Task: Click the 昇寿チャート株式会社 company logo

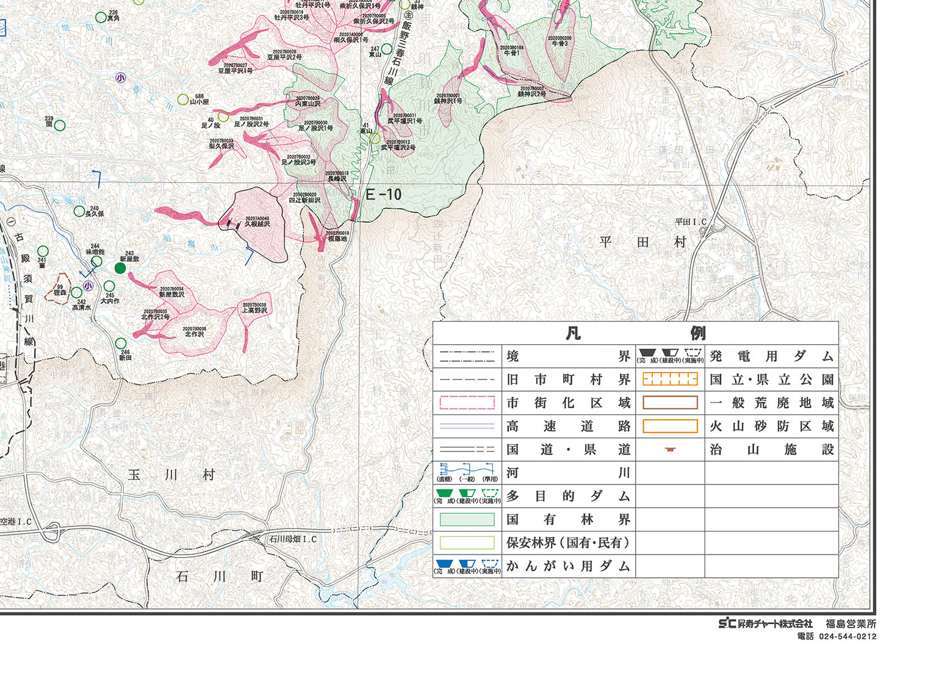Action: [766, 624]
